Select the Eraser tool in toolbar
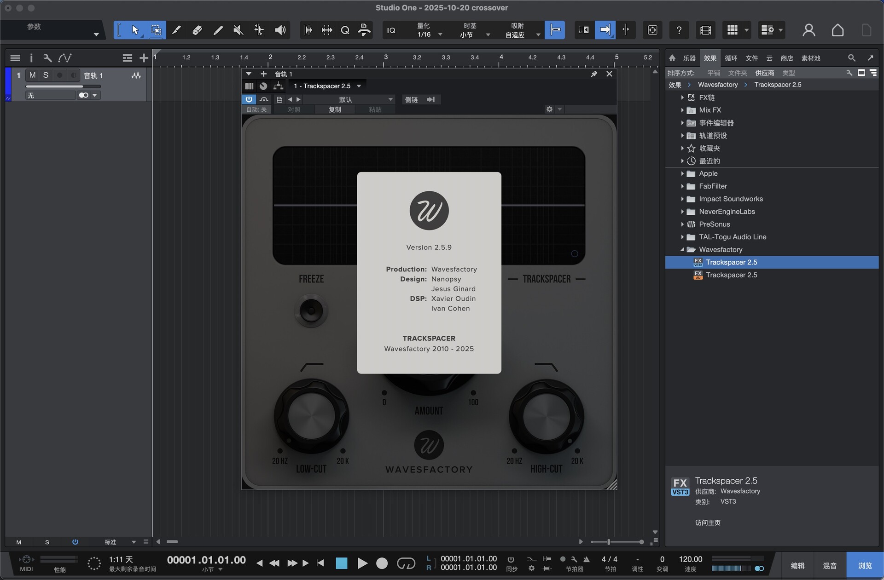 tap(197, 30)
